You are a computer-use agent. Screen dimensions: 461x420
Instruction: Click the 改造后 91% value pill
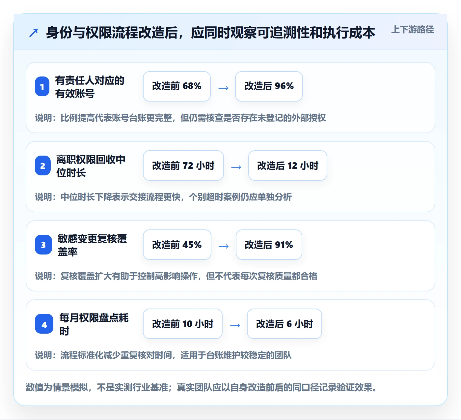pos(269,245)
